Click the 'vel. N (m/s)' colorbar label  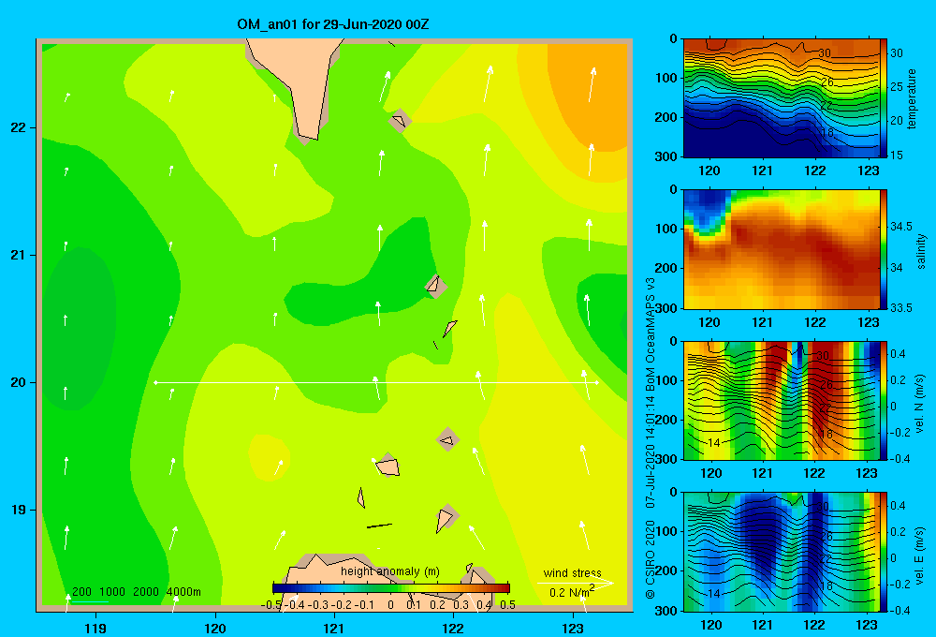[x=920, y=404]
